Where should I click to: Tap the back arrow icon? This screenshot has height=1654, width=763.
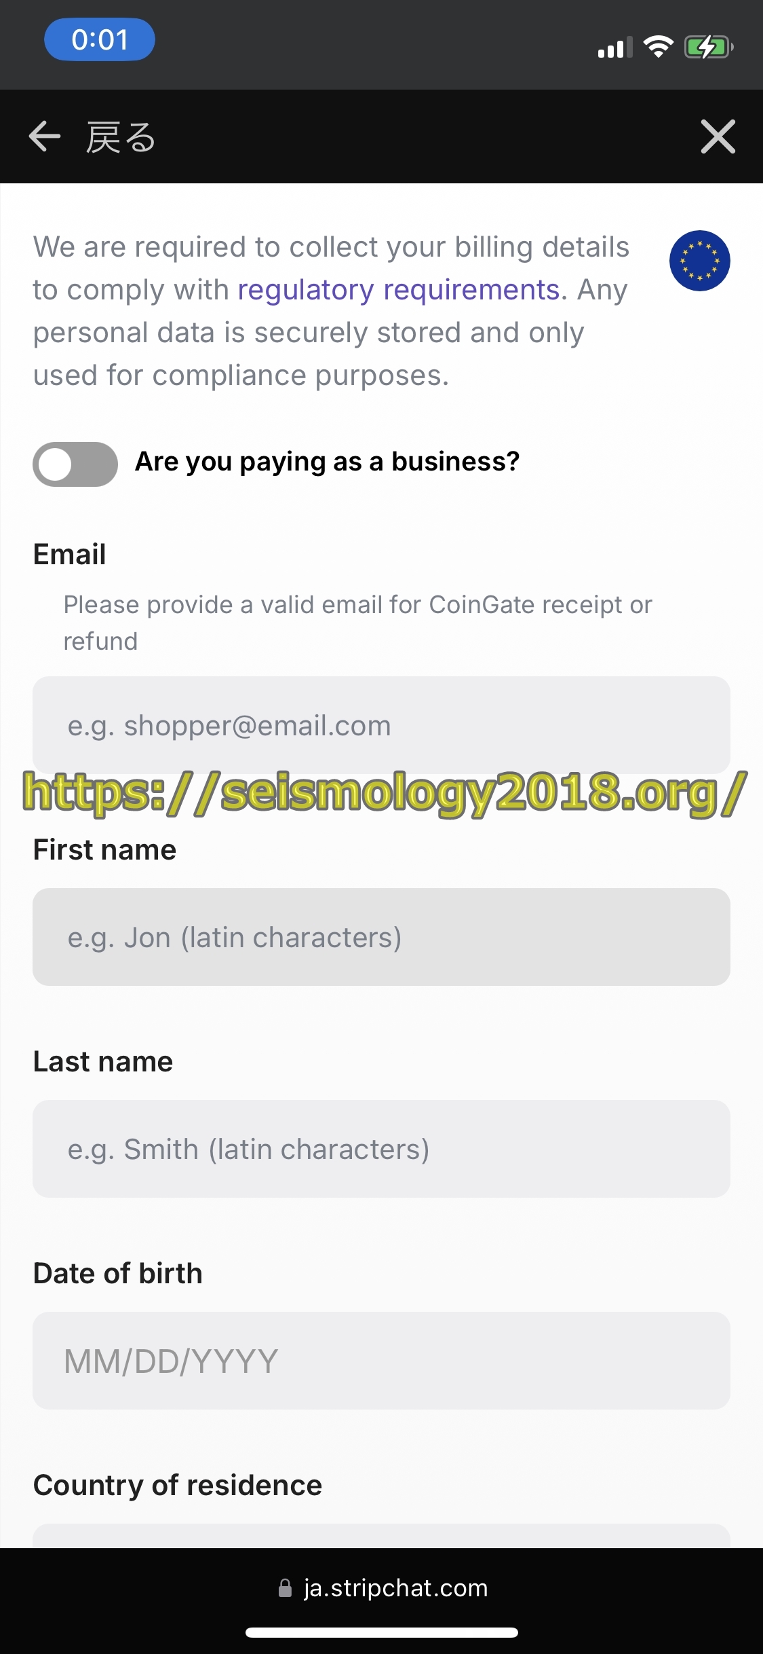(x=45, y=136)
